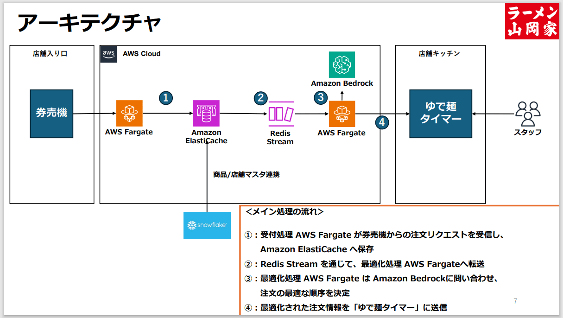The image size is (563, 318).
Task: Click the line starting ④:最適化された注文情報
Action: point(346,307)
